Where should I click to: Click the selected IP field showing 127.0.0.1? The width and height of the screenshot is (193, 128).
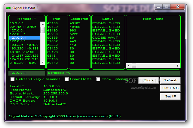click(27, 73)
